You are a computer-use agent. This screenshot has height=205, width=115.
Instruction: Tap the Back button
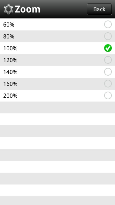99,9
